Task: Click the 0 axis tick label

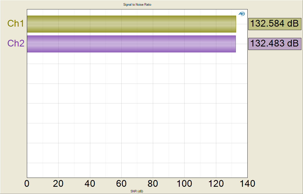Action: pos(27,184)
